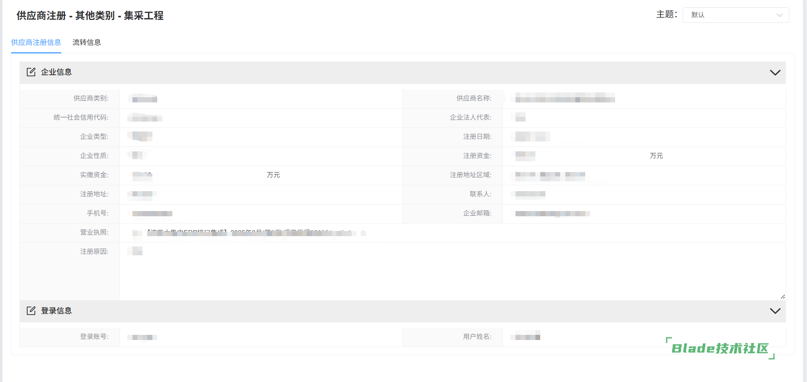
Task: Click the edit icon beside 企业信息
Action: click(x=31, y=72)
